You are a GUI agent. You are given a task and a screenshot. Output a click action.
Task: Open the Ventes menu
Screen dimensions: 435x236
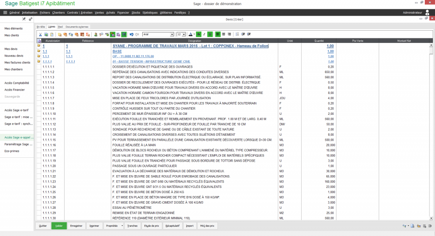[x=99, y=12]
